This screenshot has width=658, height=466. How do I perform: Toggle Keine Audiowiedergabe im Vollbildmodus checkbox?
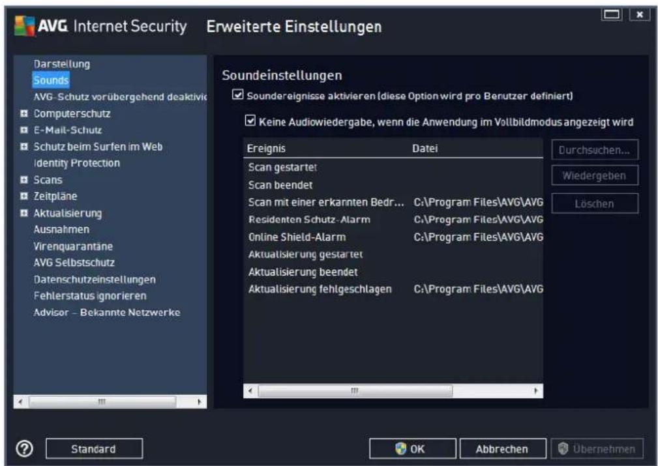click(250, 121)
